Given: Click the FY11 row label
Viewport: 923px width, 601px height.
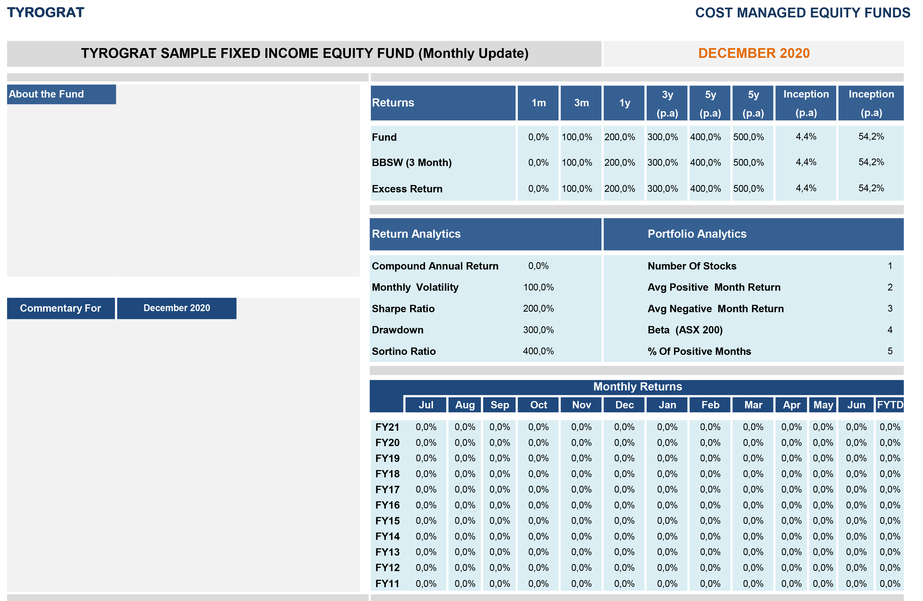Looking at the screenshot, I should (x=387, y=584).
